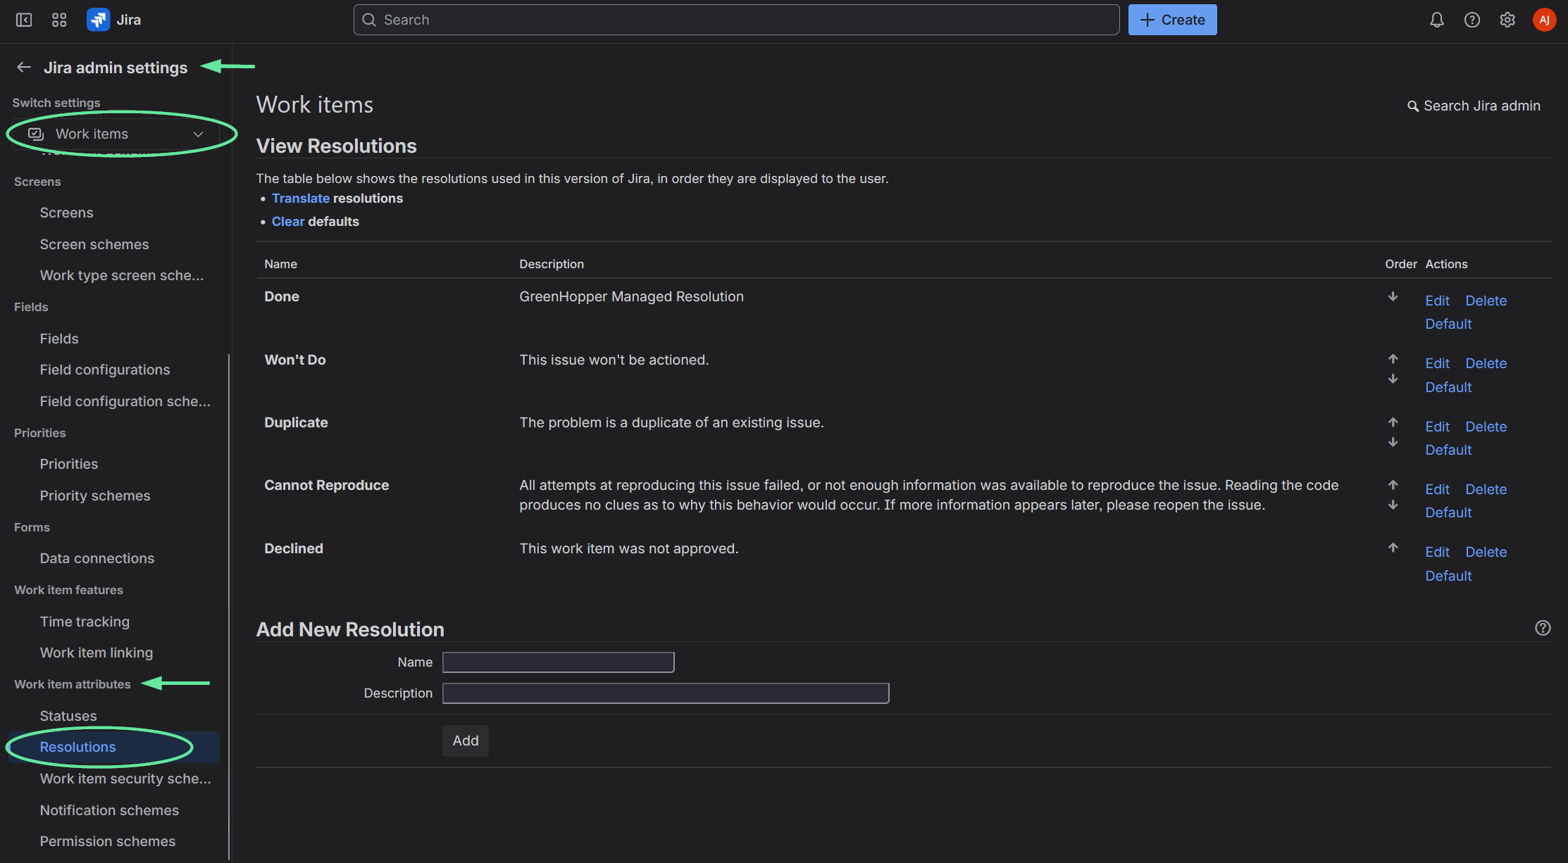Open the app switcher grid icon
The width and height of the screenshot is (1568, 863).
[x=59, y=20]
